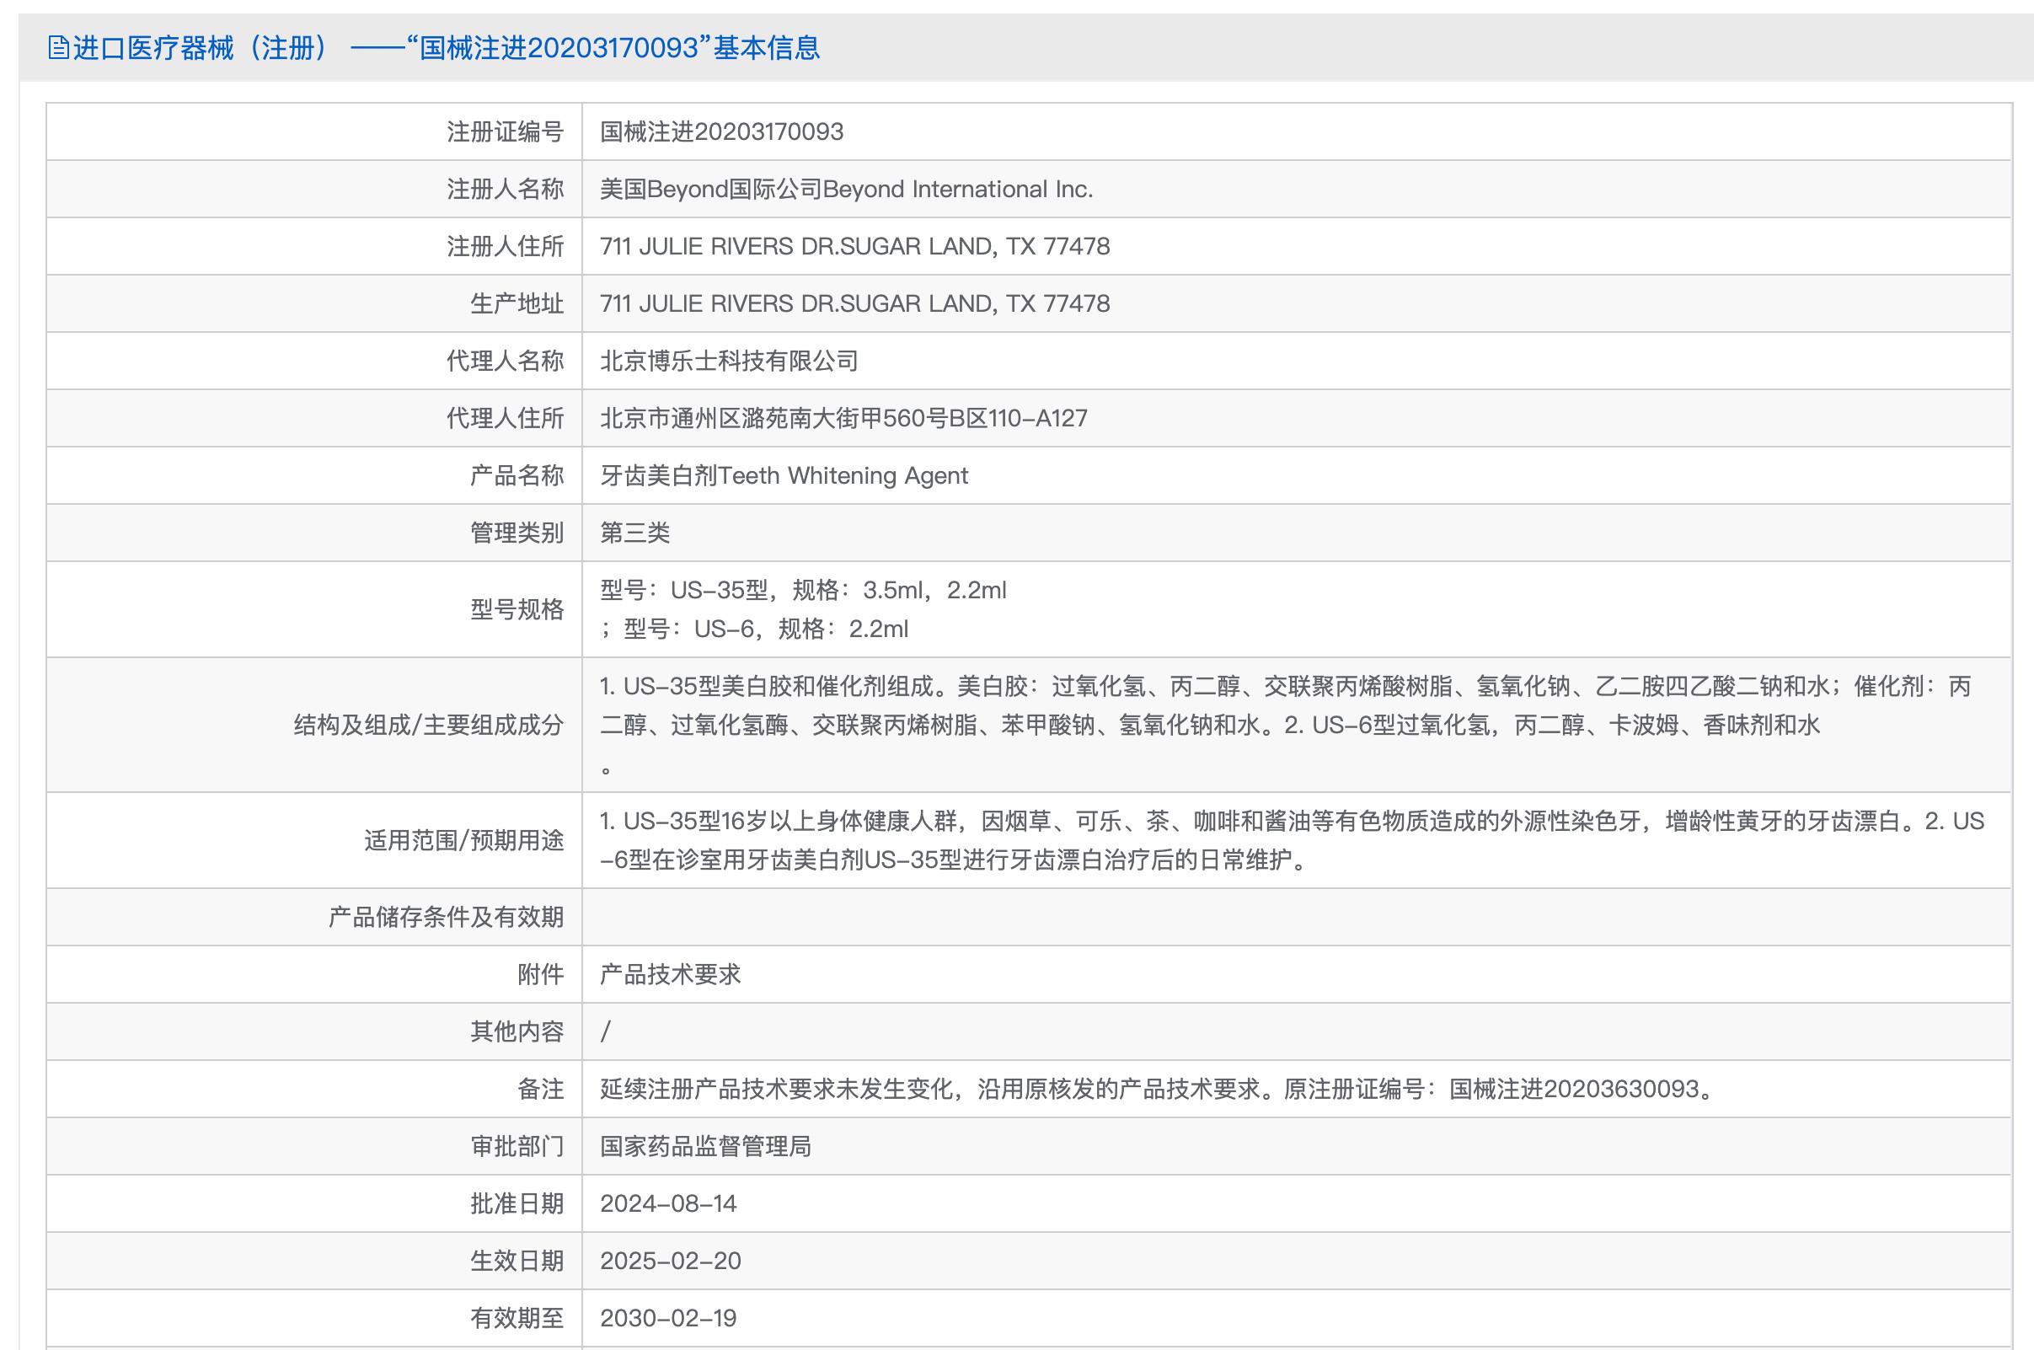Click the registration number 国械注进20203170093

click(x=721, y=131)
